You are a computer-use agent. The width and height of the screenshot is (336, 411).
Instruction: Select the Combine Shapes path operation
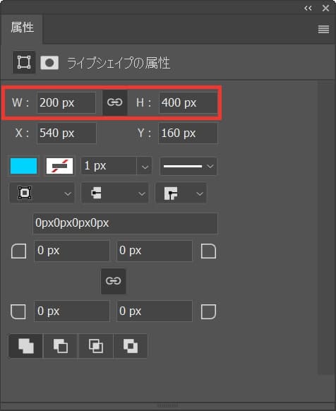click(25, 346)
